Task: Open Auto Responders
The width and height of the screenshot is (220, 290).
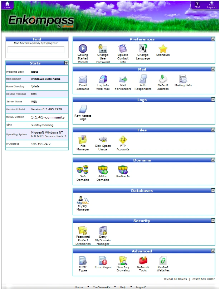Action: click(143, 82)
